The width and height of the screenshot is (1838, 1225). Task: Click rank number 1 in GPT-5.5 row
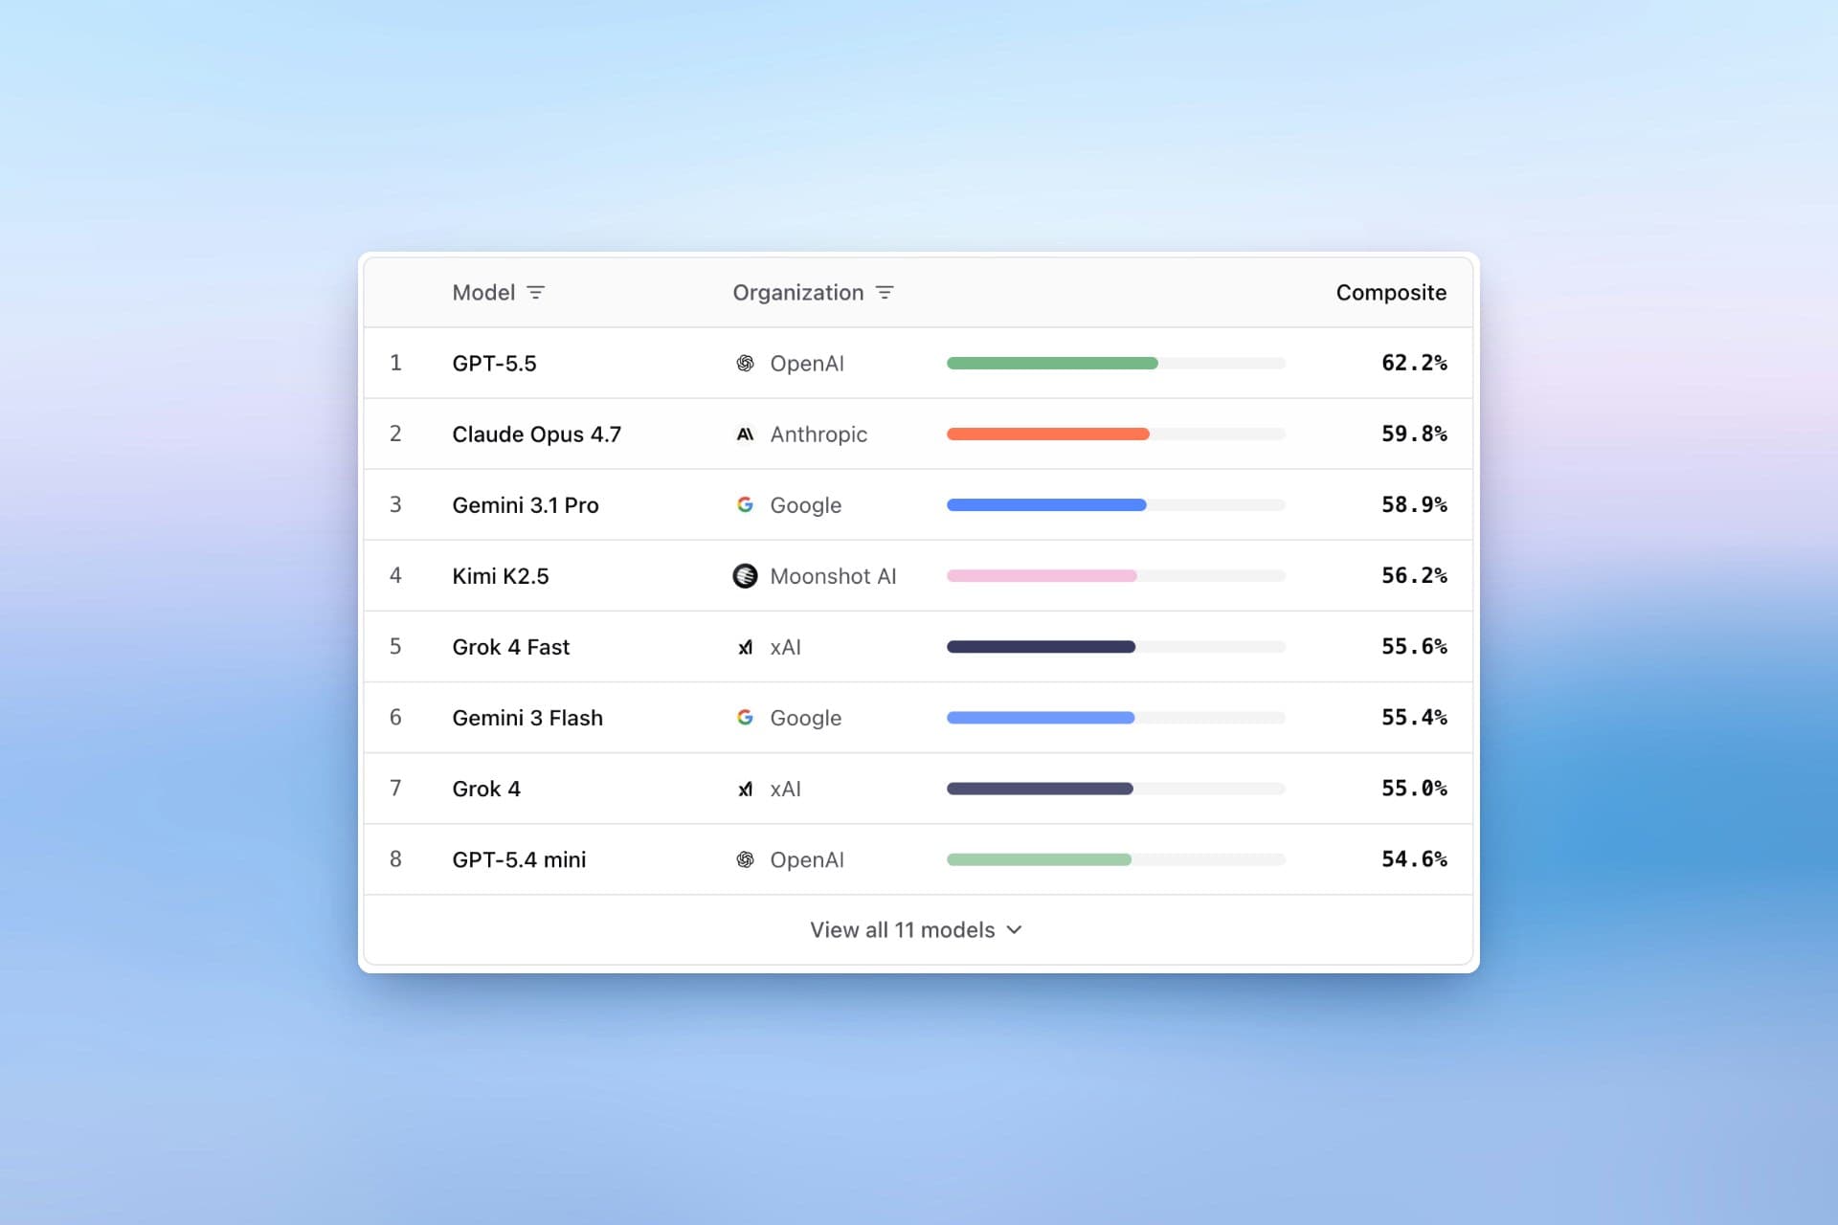tap(395, 364)
